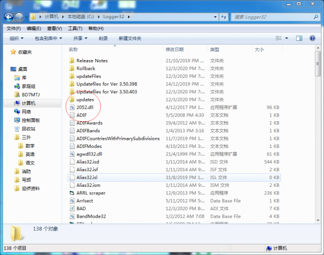Select 家庭组 in the navigation pane
Viewport: 324px width, 255px height.
pos(28,86)
